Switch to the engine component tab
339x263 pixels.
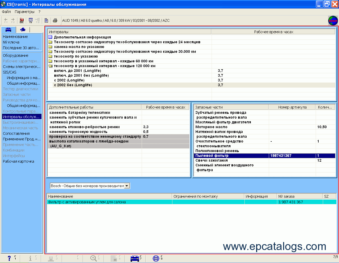pyautogui.click(x=23, y=29)
